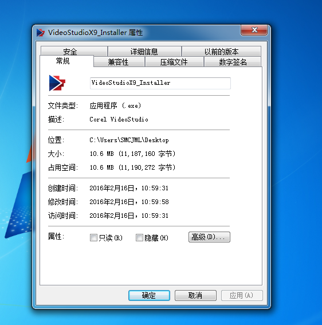Click the description value Corel VideoStudio
Screen dimensions: 322x325
(x=119, y=119)
